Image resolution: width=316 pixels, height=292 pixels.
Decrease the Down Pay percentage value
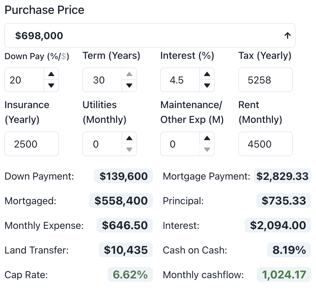(52, 86)
